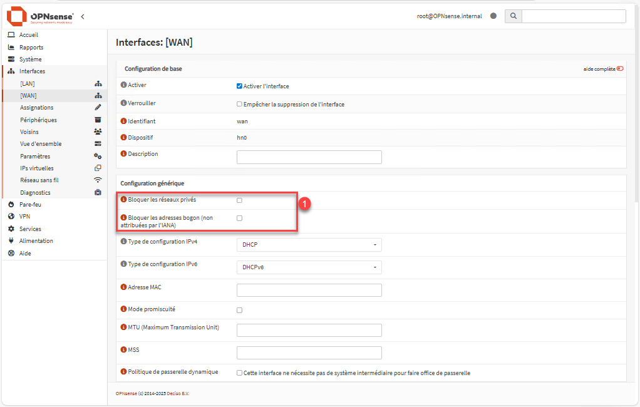
Task: Collapse the sidebar with the chevron icon
Action: click(x=83, y=16)
